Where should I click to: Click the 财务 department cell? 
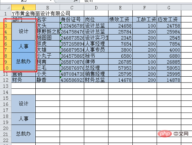[23, 80]
